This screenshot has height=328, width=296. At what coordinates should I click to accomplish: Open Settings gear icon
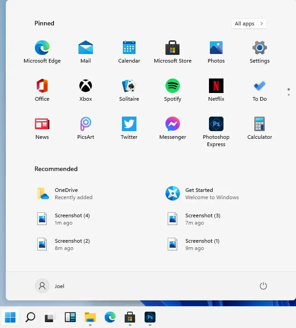(x=259, y=52)
